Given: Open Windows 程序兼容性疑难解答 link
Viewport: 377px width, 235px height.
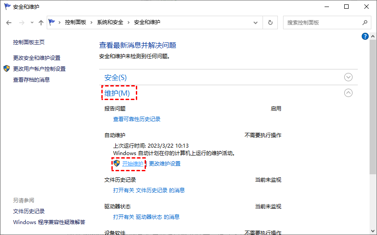Looking at the screenshot, I should point(49,222).
